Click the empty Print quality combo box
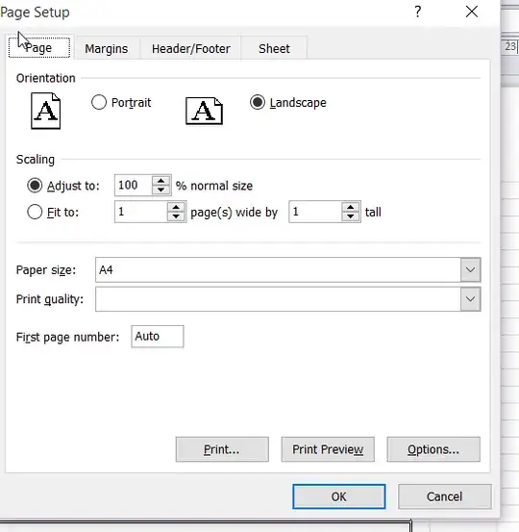Image resolution: width=519 pixels, height=532 pixels. point(287,299)
